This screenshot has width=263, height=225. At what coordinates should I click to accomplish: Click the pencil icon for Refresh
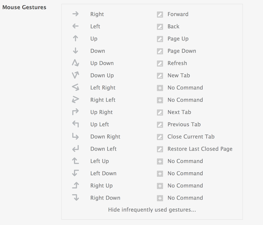coord(160,63)
